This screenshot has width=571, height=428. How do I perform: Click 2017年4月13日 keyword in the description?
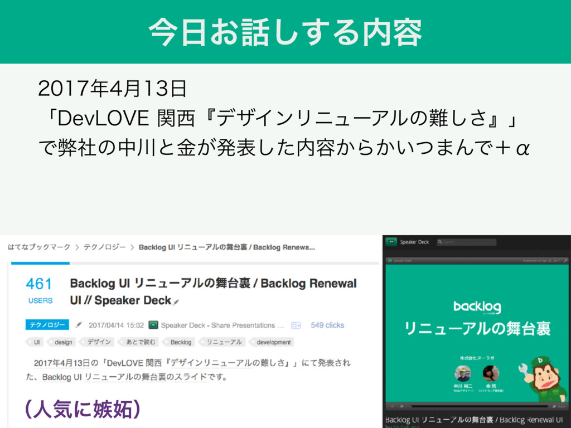click(62, 363)
